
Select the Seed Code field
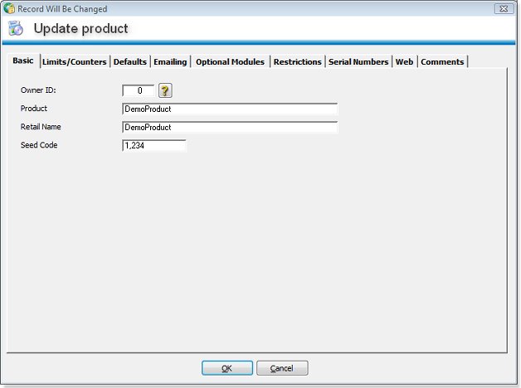pyautogui.click(x=153, y=146)
